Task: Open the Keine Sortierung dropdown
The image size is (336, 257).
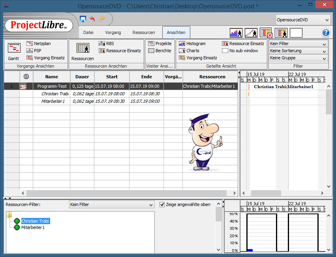Action: pyautogui.click(x=298, y=51)
